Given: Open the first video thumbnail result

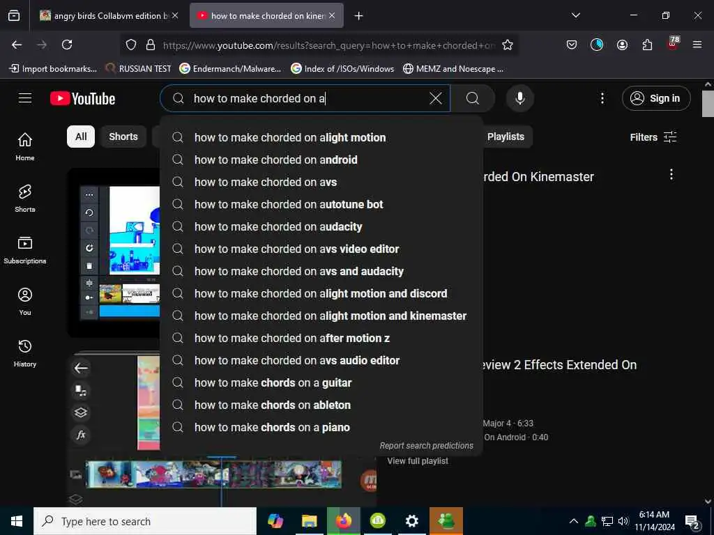Looking at the screenshot, I should (x=114, y=252).
